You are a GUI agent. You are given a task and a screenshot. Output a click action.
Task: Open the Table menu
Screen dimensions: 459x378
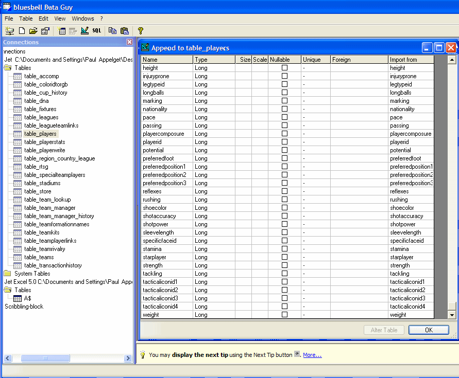pos(26,19)
